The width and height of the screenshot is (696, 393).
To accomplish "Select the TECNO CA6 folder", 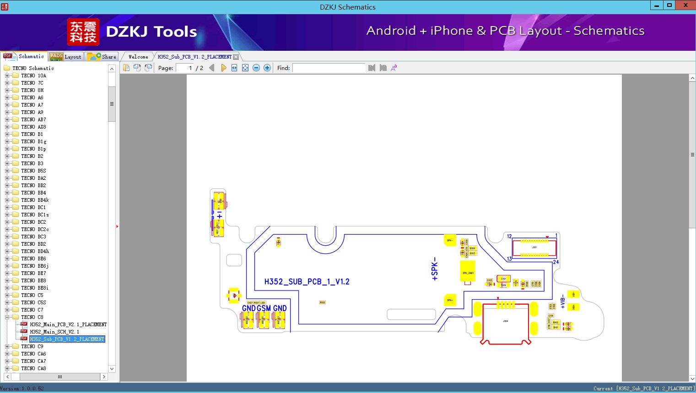I will click(x=33, y=354).
